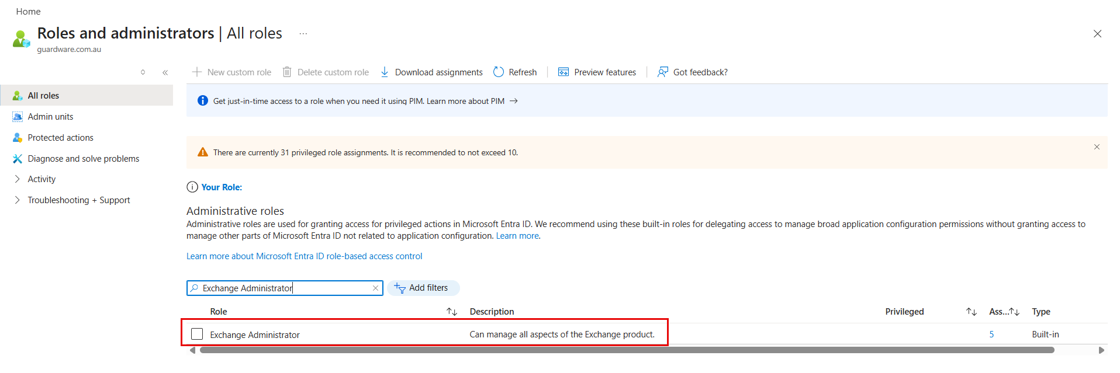Sort by the Privileged column
1120x373 pixels.
click(x=971, y=312)
